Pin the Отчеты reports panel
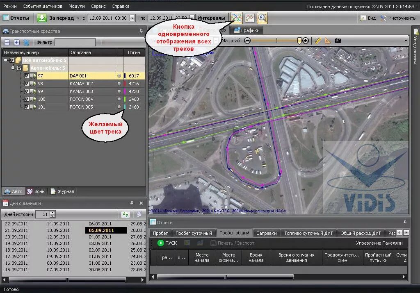The width and height of the screenshot is (420, 293). (405, 223)
